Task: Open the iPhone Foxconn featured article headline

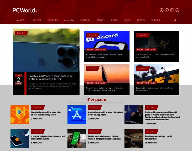Action: coord(51,77)
